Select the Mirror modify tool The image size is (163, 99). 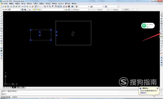[x=161, y=18]
